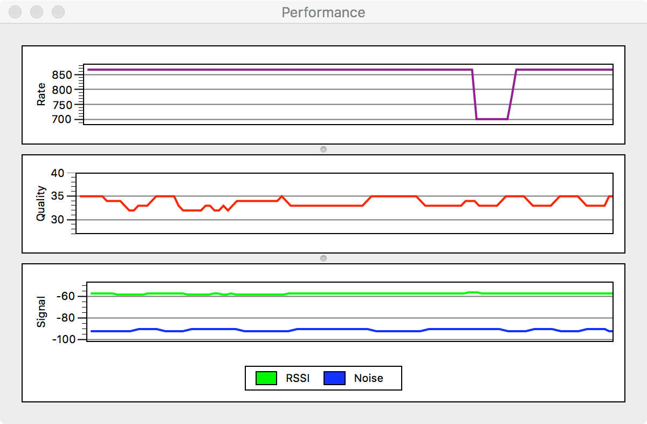The image size is (647, 424).
Task: Click the 35 tick on Quality axis
Action: (58, 196)
